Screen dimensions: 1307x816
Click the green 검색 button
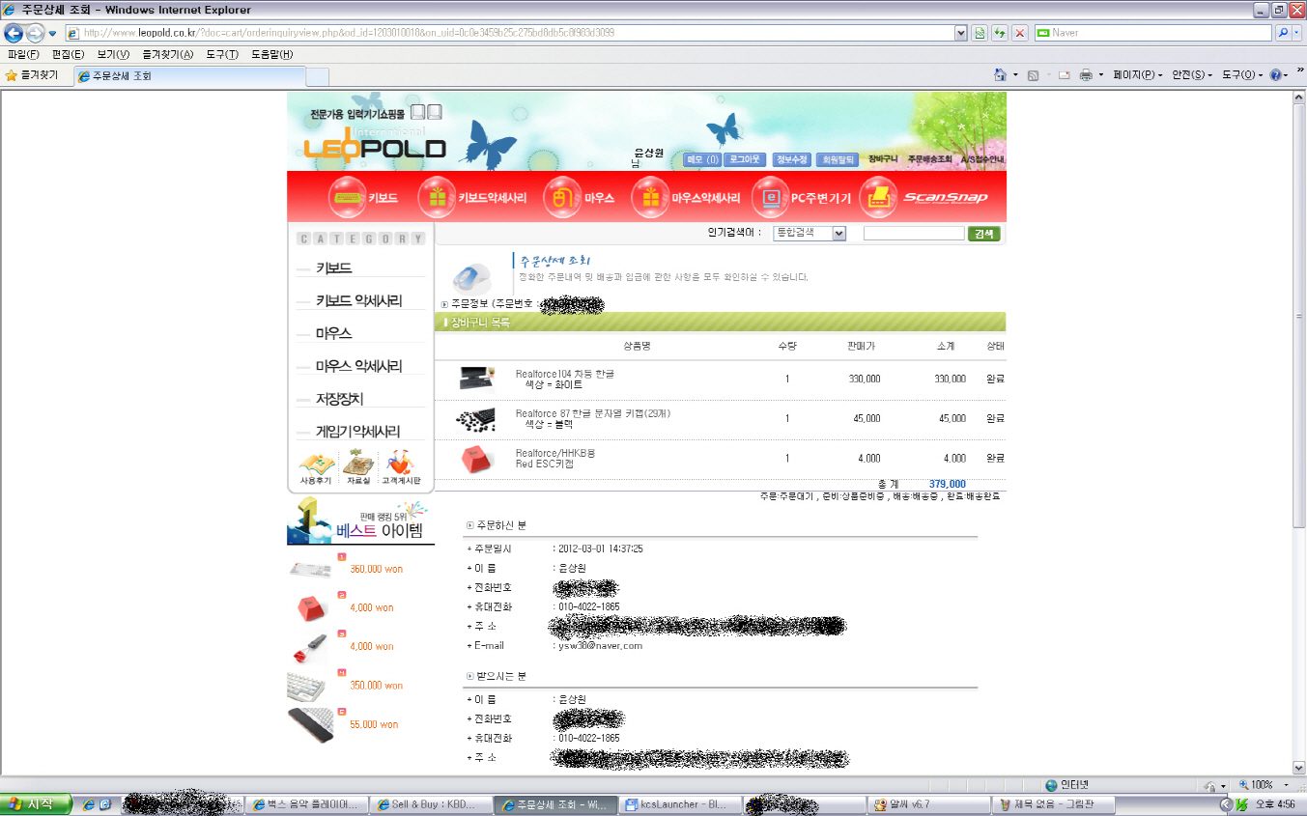coord(983,234)
